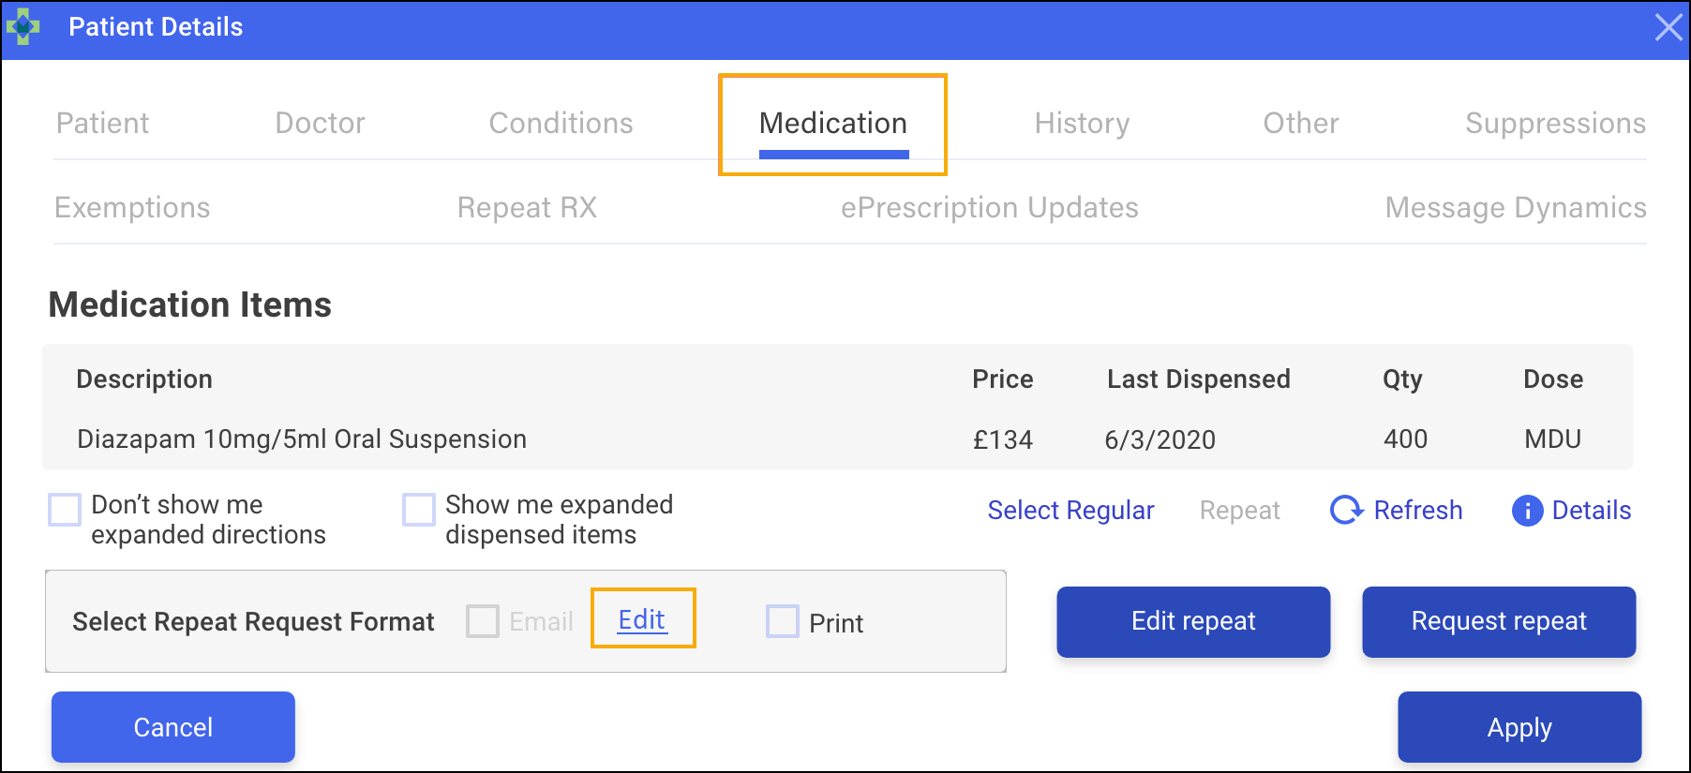Close the Patient Details dialog
The height and width of the screenshot is (773, 1691).
tap(1669, 27)
